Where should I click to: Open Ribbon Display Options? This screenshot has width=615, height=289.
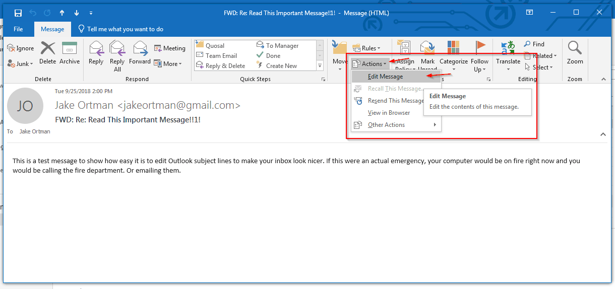coord(529,12)
